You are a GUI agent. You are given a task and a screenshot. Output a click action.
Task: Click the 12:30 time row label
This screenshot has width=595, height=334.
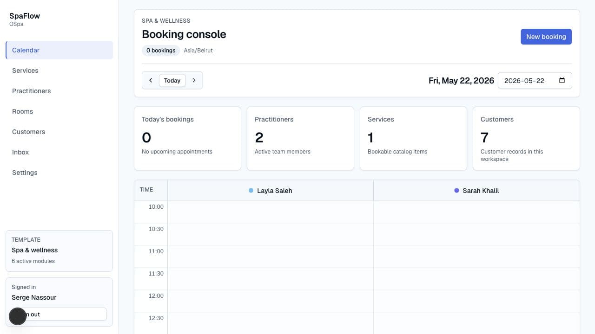(x=156, y=318)
